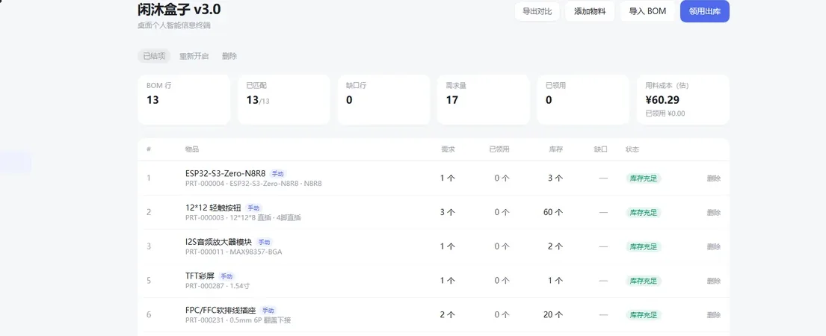Click part code PRT-000004 subtitle line
826x336 pixels.
(253, 184)
